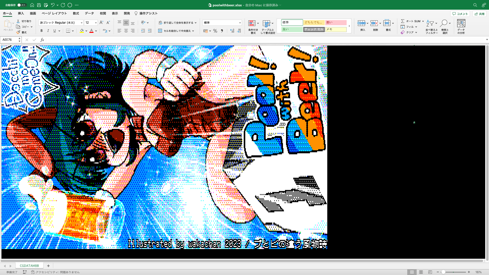Image resolution: width=489 pixels, height=275 pixels.
Task: Open テーブルとして書式設定 menu
Action: pos(268,27)
